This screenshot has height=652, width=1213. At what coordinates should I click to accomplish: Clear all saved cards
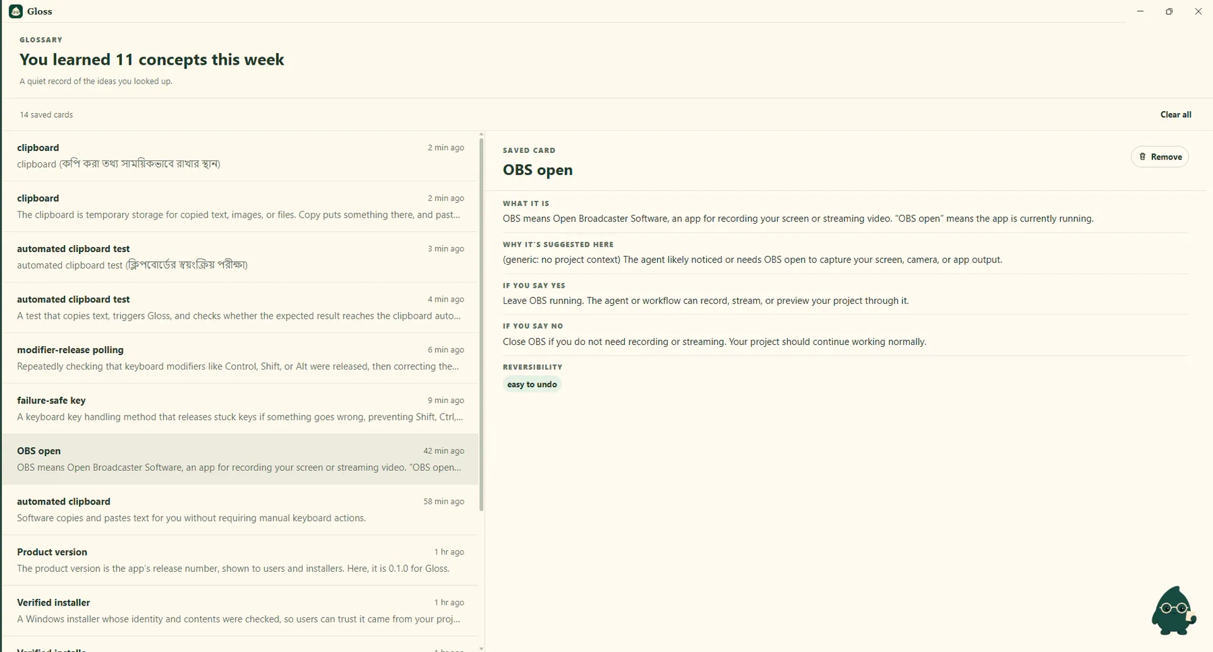pos(1176,115)
